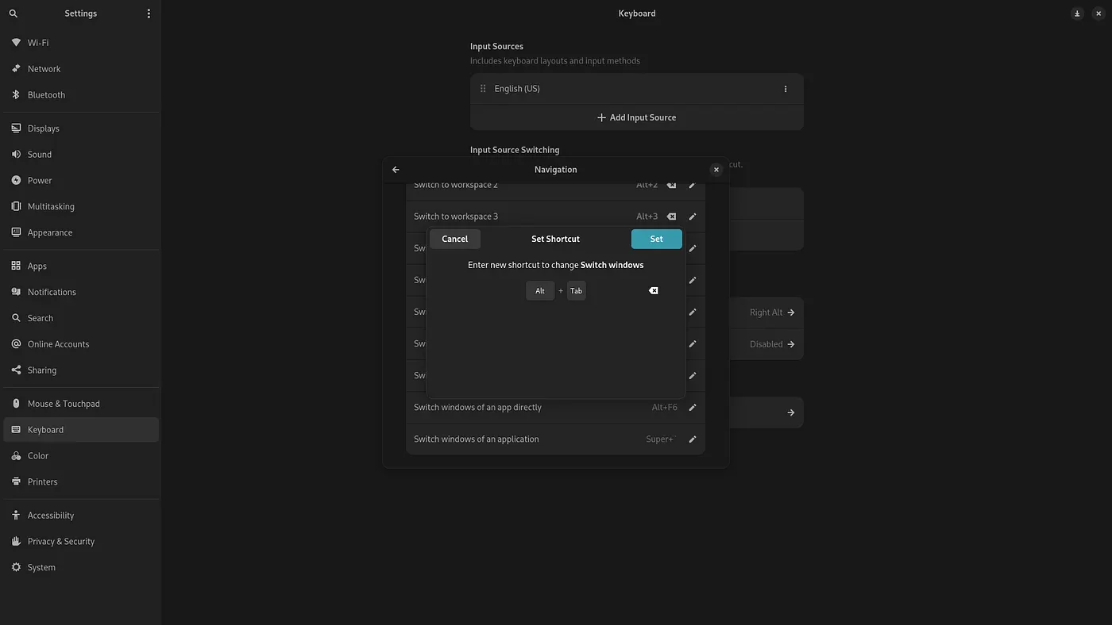The height and width of the screenshot is (625, 1112).
Task: Select Switch windows of an app directly row
Action: pyautogui.click(x=555, y=408)
